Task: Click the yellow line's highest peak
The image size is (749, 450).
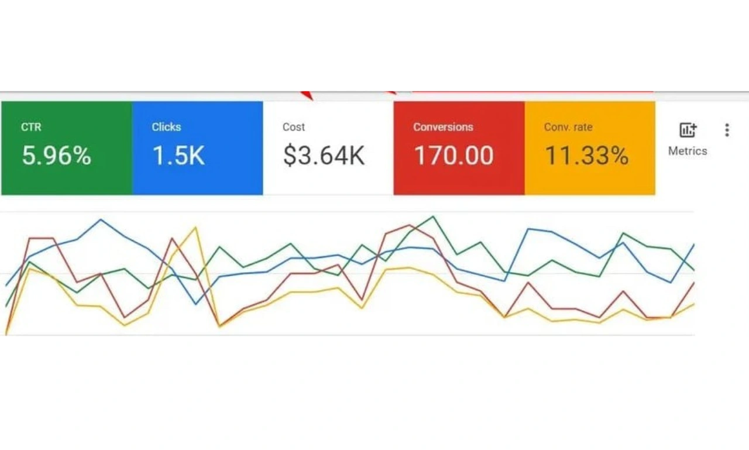Action: pyautogui.click(x=196, y=228)
